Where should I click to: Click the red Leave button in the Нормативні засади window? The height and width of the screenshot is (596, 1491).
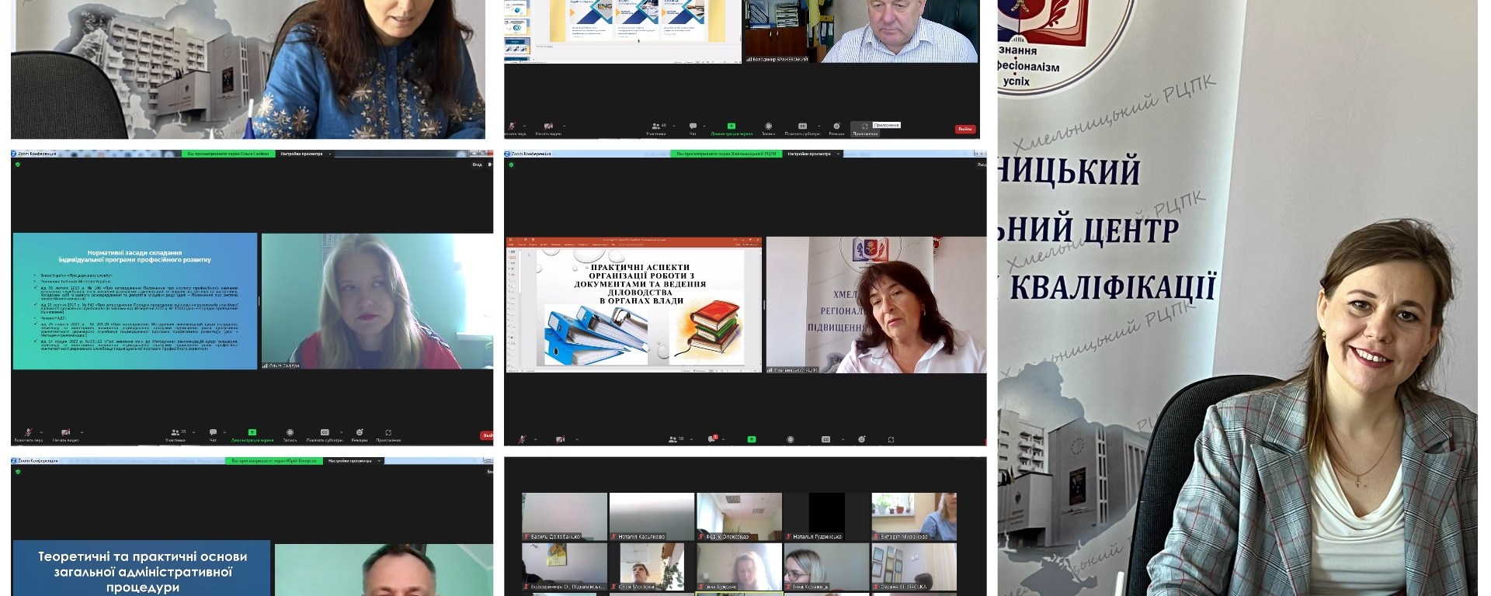pyautogui.click(x=487, y=435)
